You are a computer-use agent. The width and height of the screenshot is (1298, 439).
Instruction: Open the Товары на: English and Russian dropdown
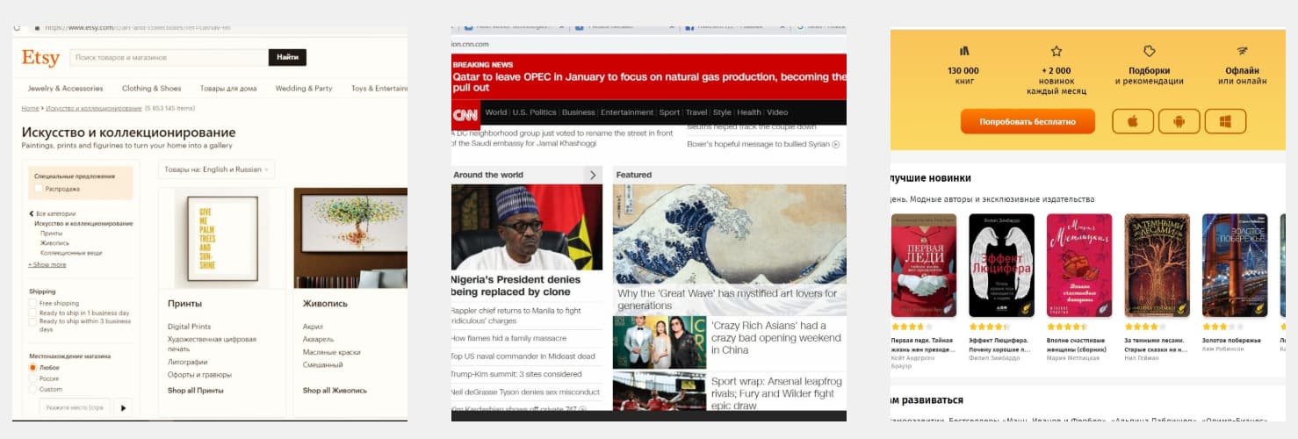tap(217, 169)
